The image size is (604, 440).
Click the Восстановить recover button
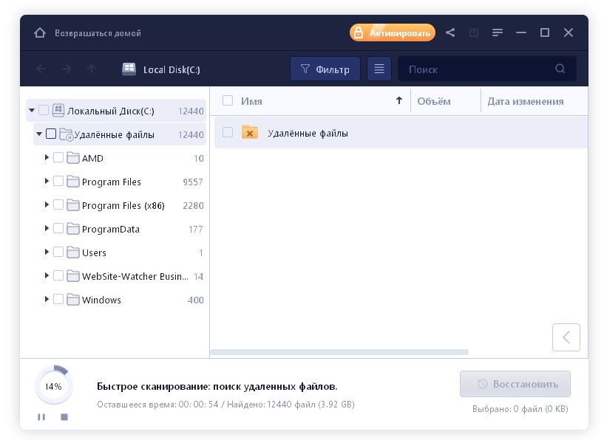515,384
